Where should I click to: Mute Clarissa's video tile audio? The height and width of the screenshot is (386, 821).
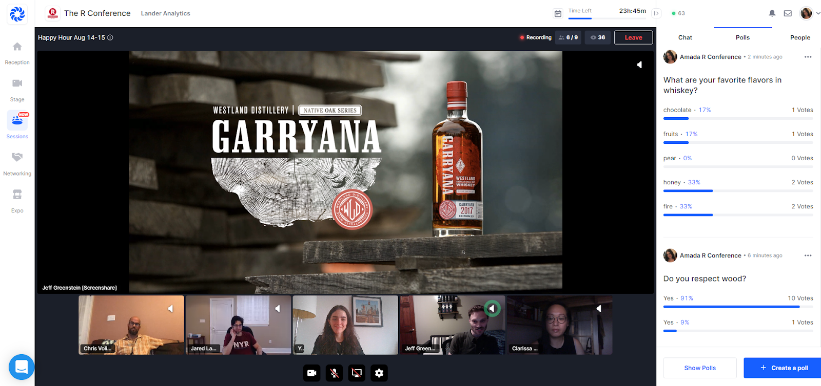coord(599,309)
